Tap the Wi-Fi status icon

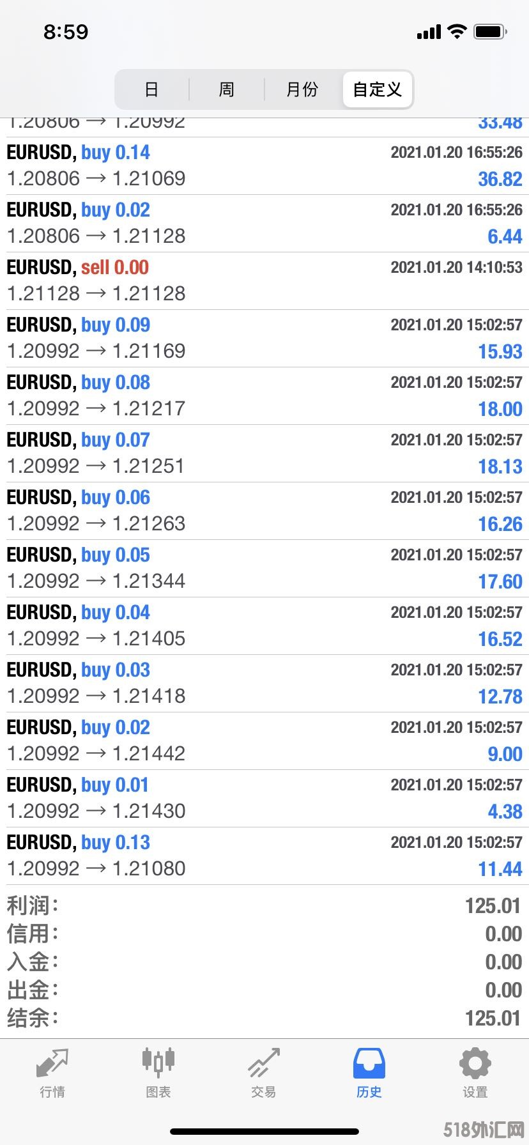pos(457,31)
